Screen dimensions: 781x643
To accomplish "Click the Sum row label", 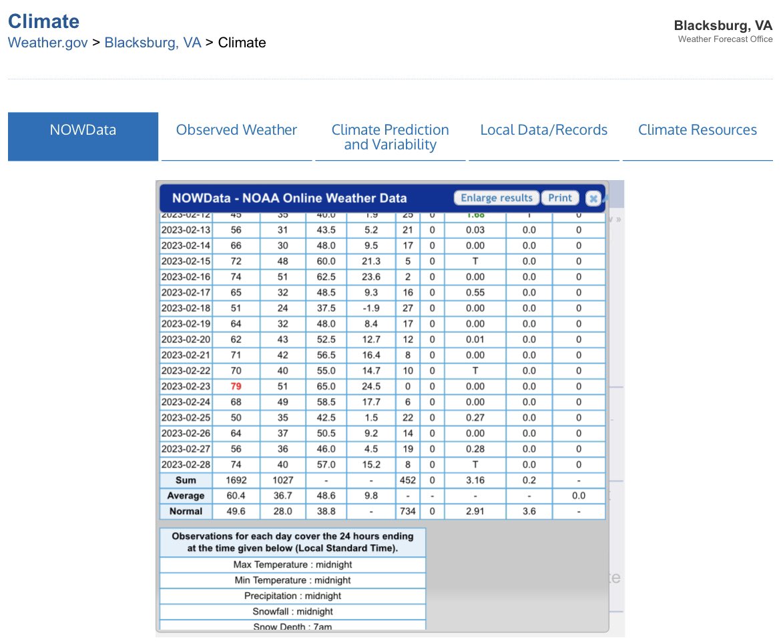I will coord(186,480).
